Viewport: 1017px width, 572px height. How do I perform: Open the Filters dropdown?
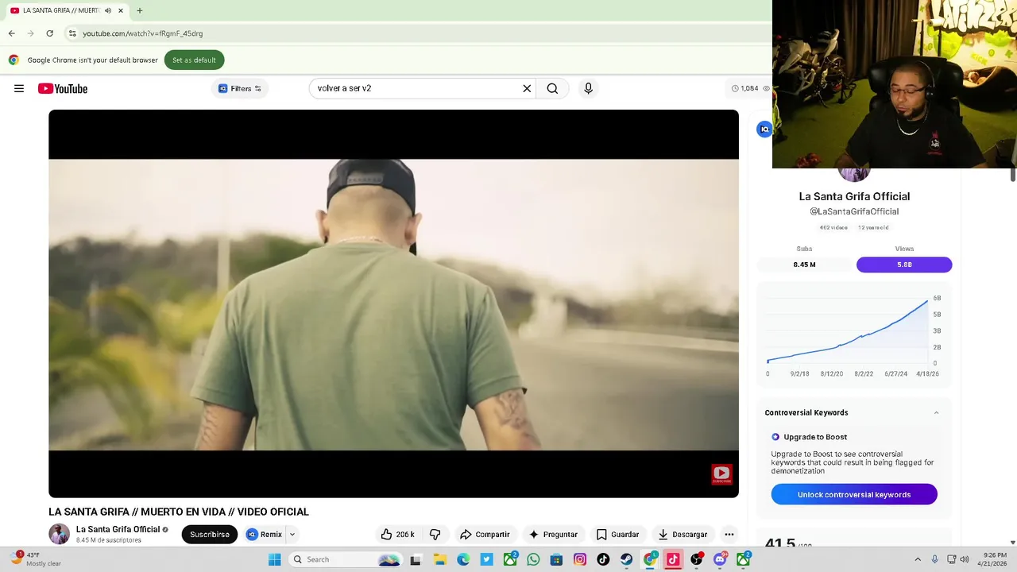pyautogui.click(x=240, y=88)
